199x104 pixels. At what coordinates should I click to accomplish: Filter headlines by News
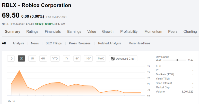[35, 43]
